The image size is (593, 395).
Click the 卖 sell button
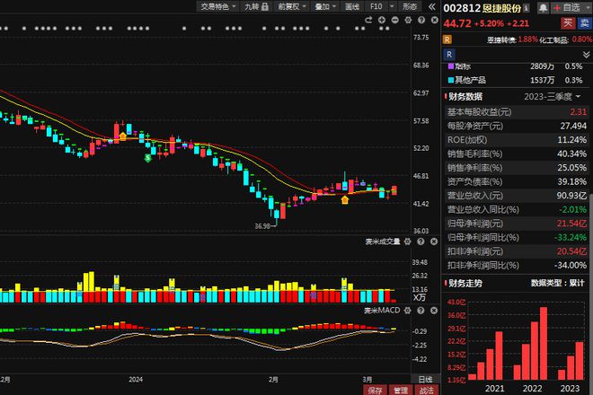coord(584,22)
